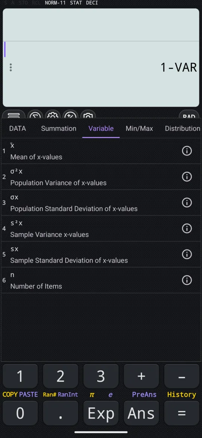Viewport: 202px width, 438px height.
Task: View info for Sample Standard Deviation
Action: [x=187, y=254]
